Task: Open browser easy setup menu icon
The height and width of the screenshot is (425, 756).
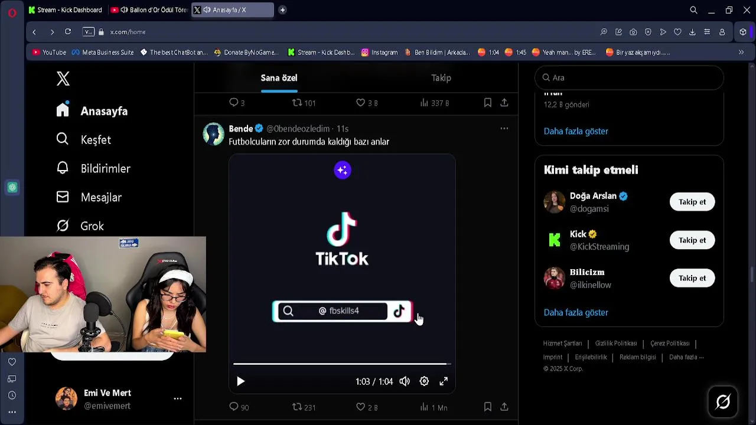Action: 707,32
